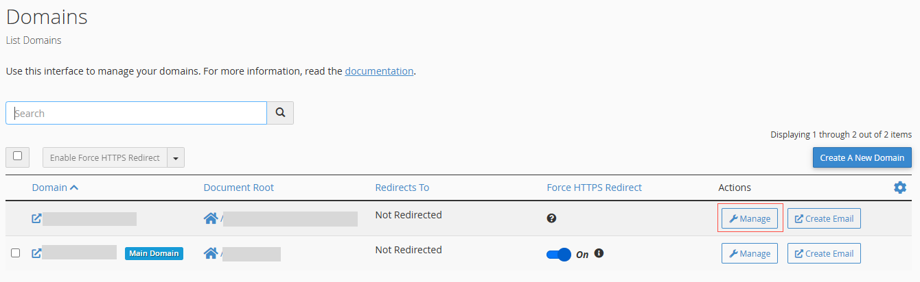This screenshot has height=282, width=920.
Task: Click external link icon of first domain
Action: [36, 218]
